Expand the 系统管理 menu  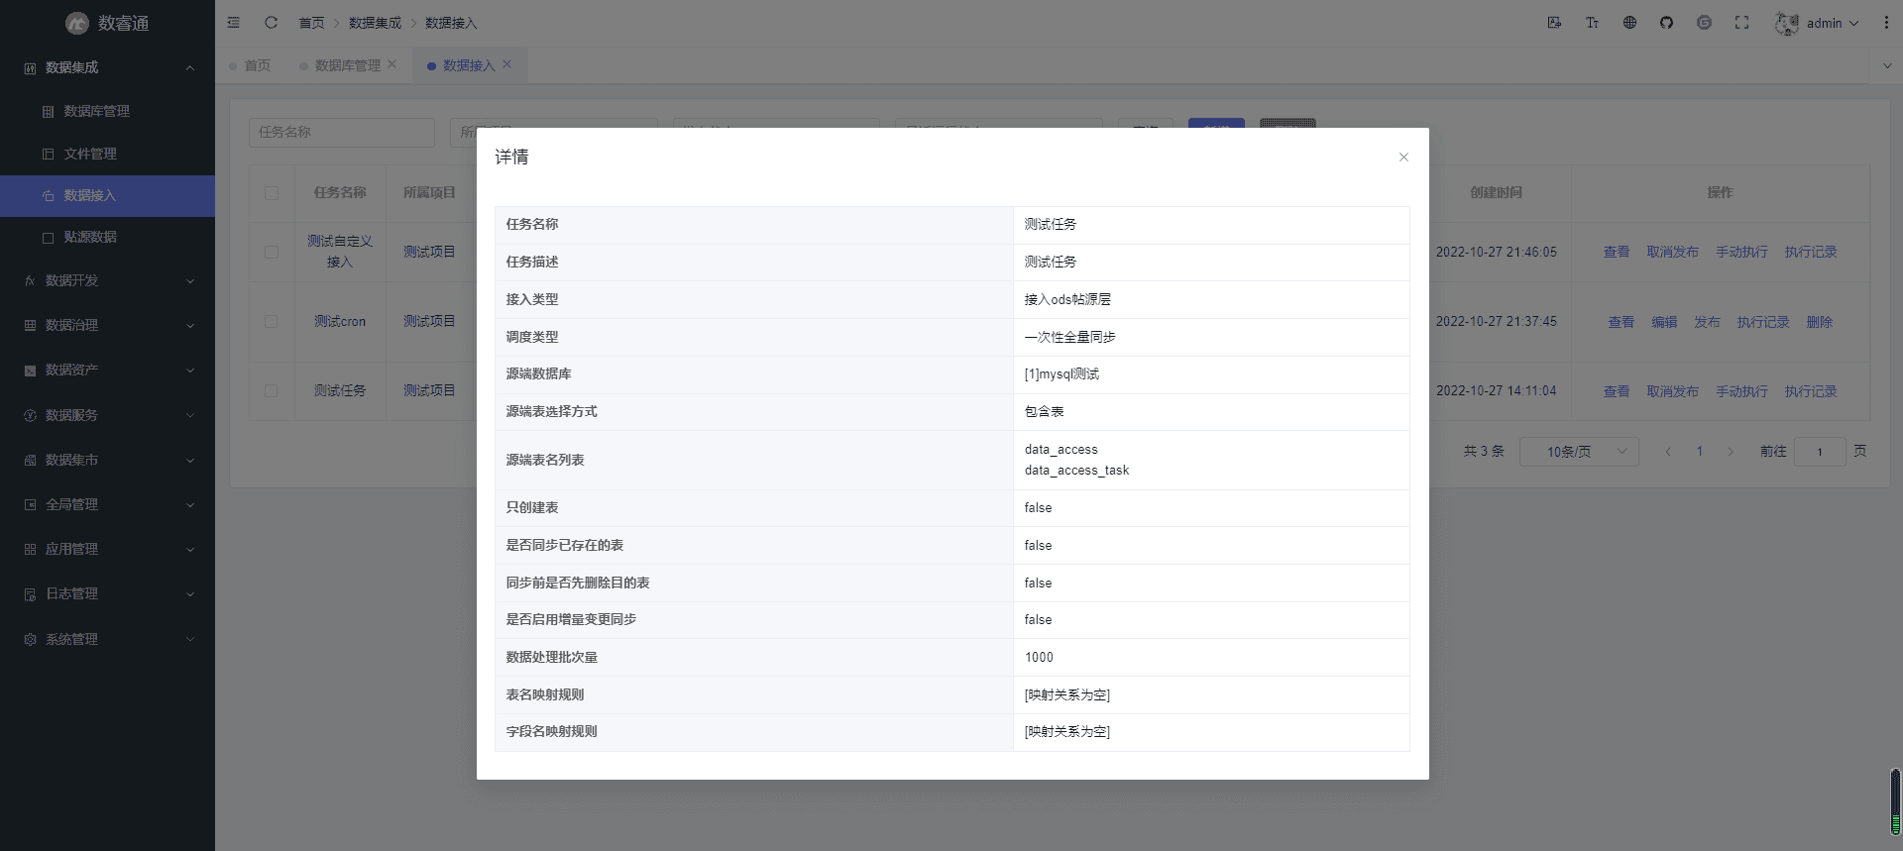click(107, 639)
